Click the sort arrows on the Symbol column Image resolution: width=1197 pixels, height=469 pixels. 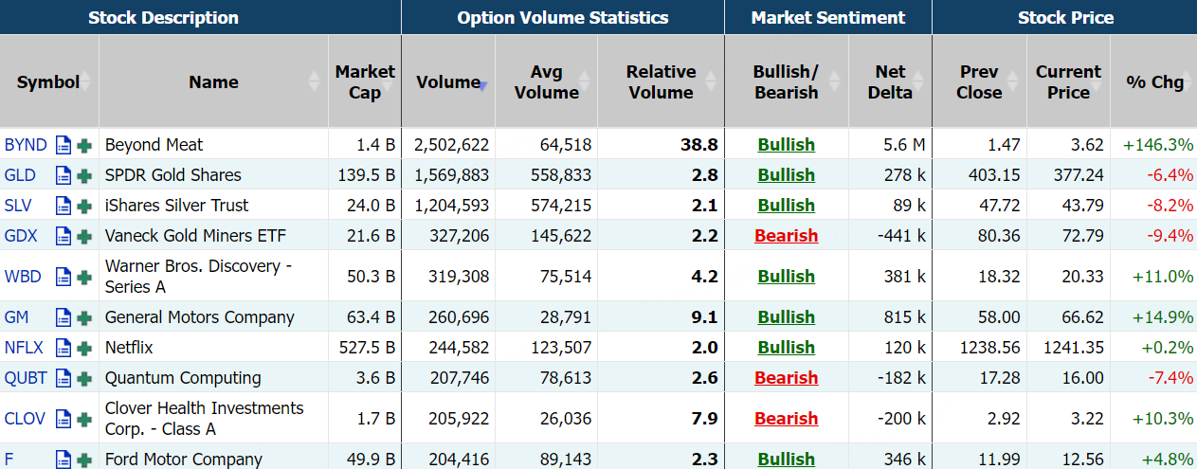tap(85, 82)
